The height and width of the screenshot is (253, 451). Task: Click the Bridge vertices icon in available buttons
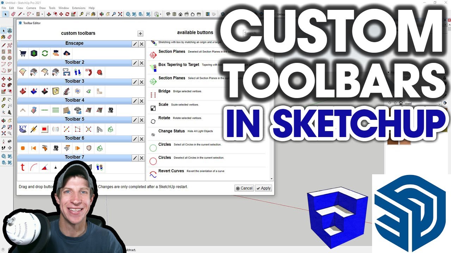(x=153, y=95)
